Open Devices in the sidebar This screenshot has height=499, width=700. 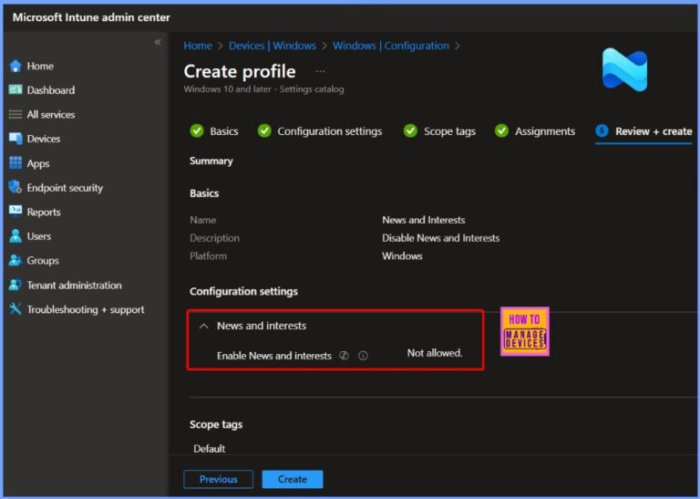(x=44, y=139)
